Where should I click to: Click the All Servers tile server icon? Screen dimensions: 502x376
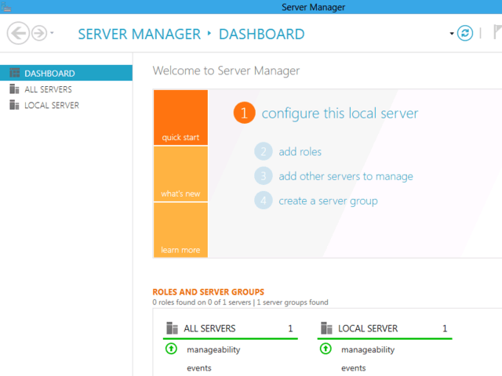[172, 328]
